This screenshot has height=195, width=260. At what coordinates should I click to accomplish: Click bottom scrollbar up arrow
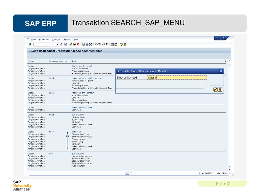tap(230, 167)
